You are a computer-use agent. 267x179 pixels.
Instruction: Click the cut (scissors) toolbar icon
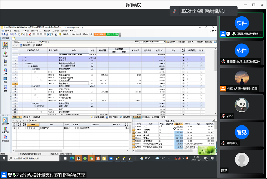19,35
